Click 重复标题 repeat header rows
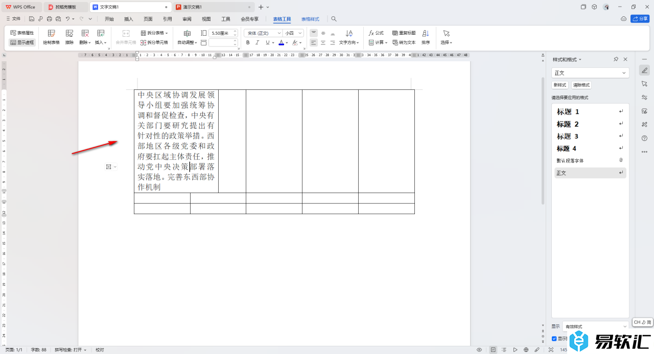Image resolution: width=654 pixels, height=354 pixels. 404,33
